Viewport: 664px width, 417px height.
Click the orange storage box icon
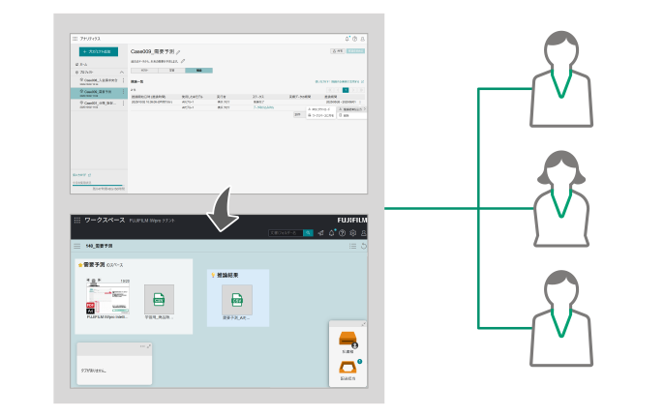click(x=347, y=341)
